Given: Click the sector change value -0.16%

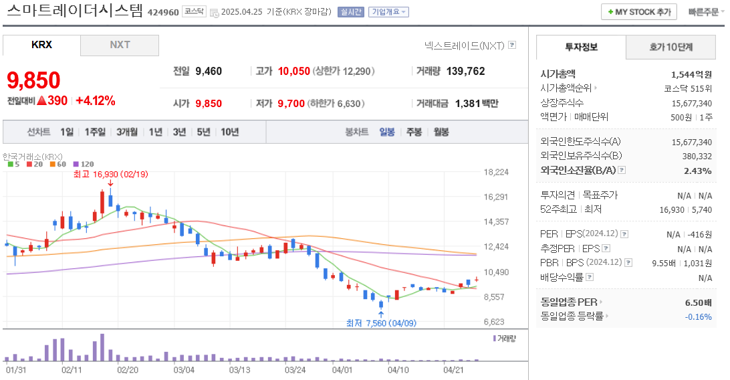Looking at the screenshot, I should pos(699,317).
